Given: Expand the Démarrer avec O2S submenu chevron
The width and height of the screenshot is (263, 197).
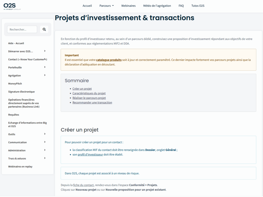Looking at the screenshot, I should 45,51.
